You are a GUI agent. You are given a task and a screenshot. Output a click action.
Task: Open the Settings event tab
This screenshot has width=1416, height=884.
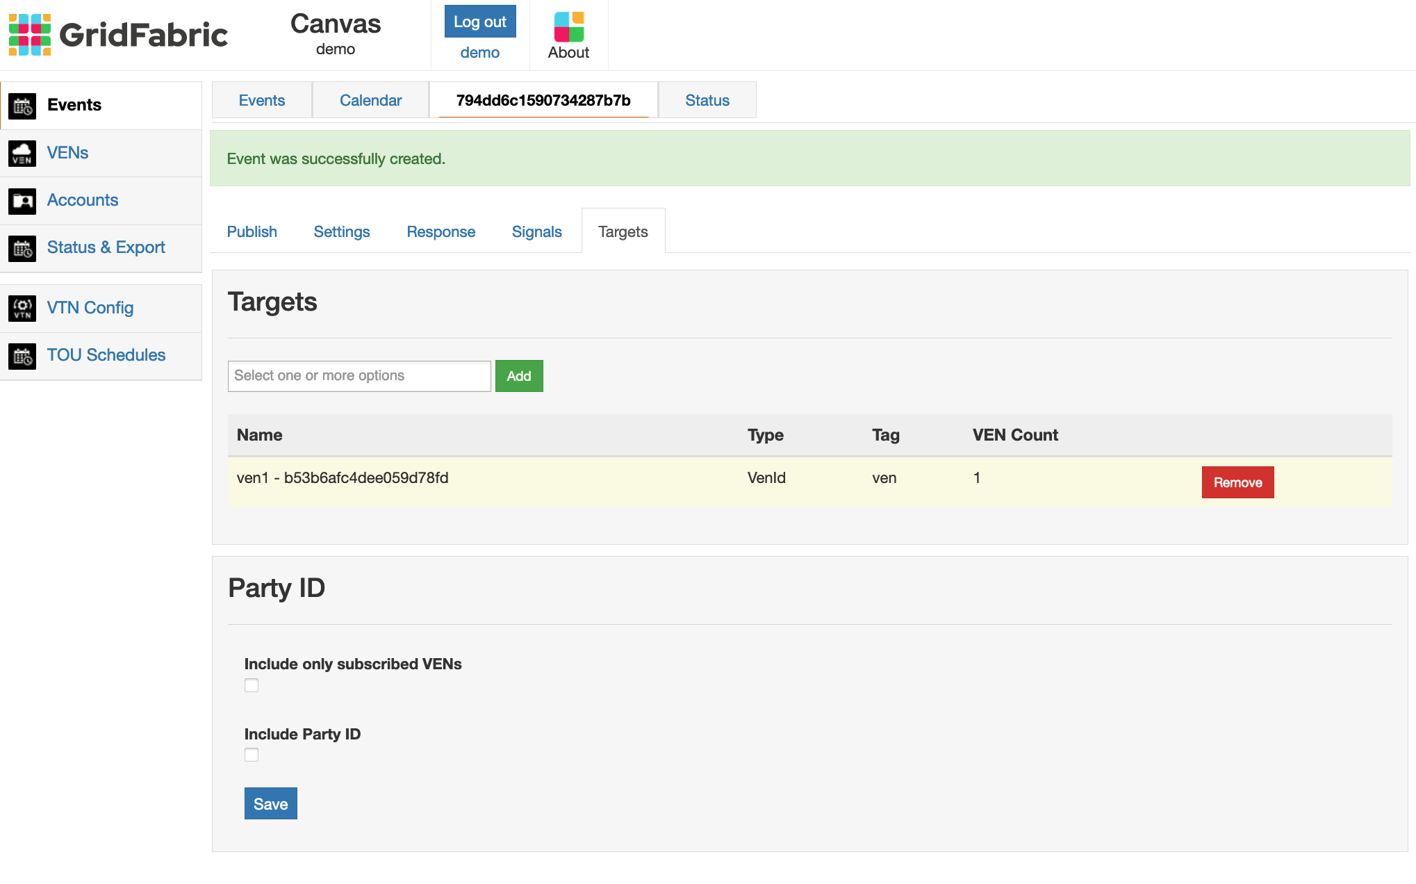click(x=341, y=231)
